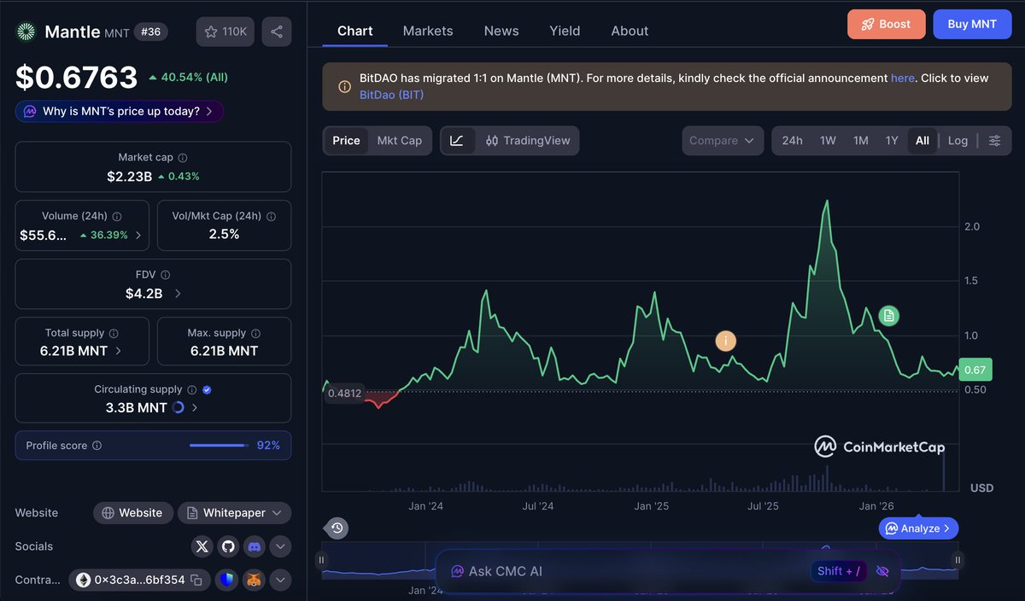Select the line chart type icon

coord(457,141)
